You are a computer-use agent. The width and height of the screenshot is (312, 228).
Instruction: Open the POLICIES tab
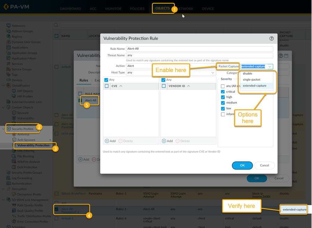pos(137,9)
